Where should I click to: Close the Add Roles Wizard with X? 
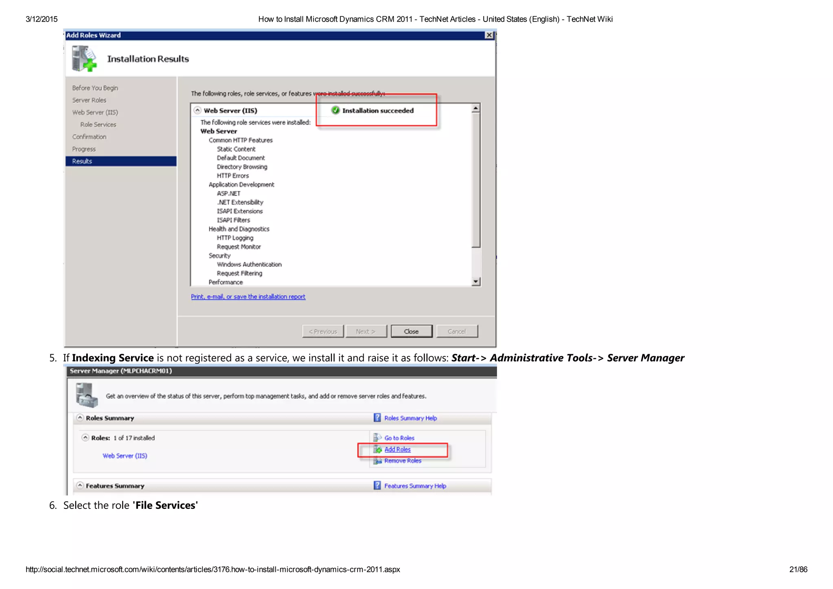coord(489,35)
